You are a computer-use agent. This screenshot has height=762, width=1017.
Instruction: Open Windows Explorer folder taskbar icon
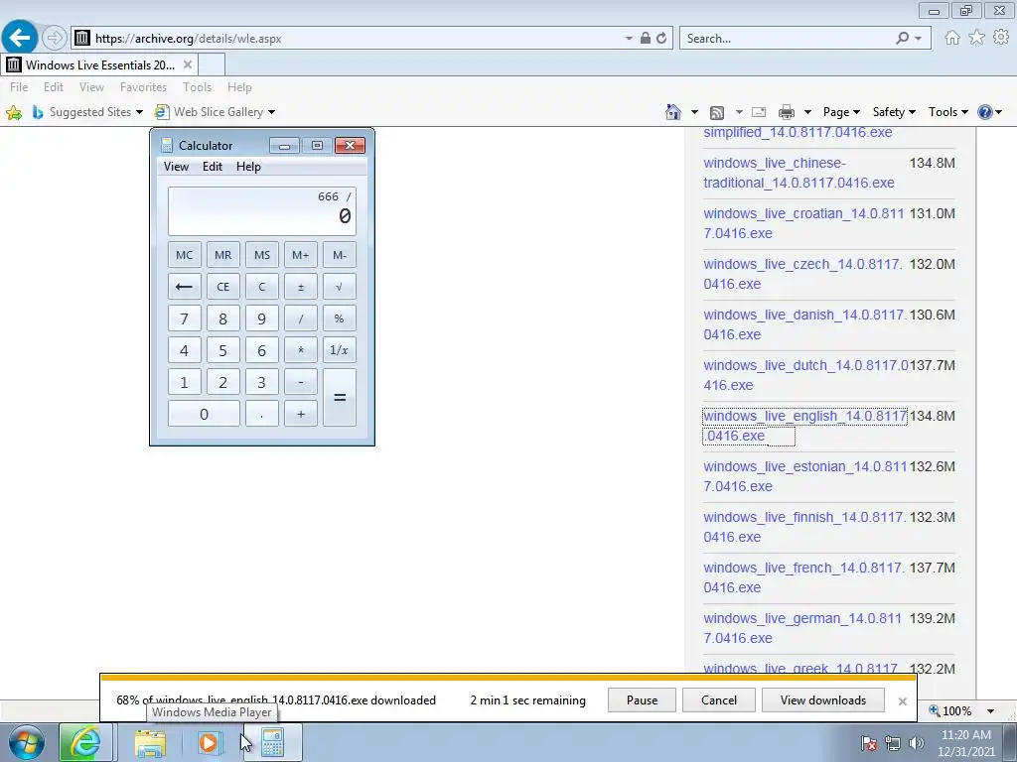tap(150, 743)
